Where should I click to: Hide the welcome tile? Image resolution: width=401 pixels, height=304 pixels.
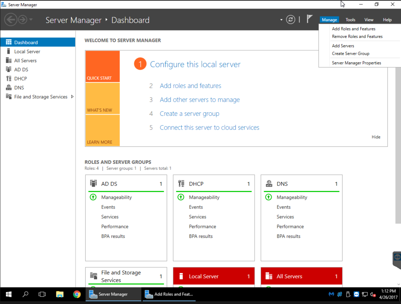376,137
